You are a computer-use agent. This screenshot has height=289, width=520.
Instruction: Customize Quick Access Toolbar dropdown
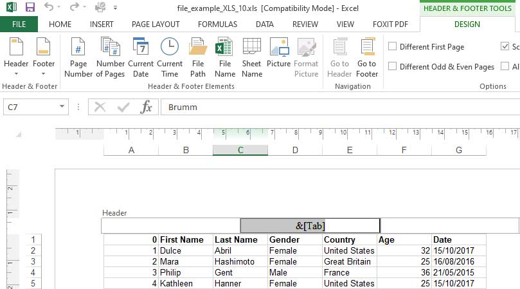115,7
